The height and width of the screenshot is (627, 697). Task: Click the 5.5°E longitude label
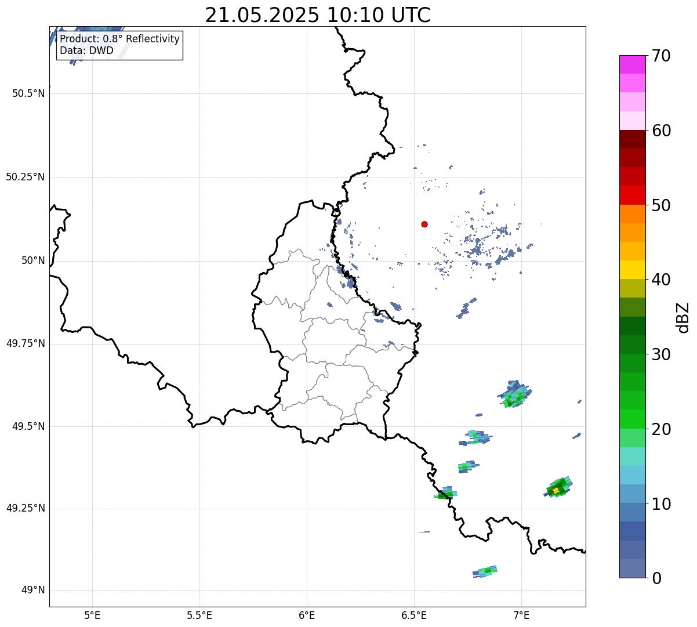pyautogui.click(x=199, y=615)
